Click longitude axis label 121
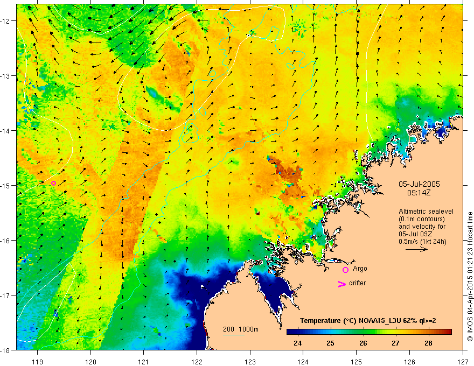 pyautogui.click(x=144, y=362)
